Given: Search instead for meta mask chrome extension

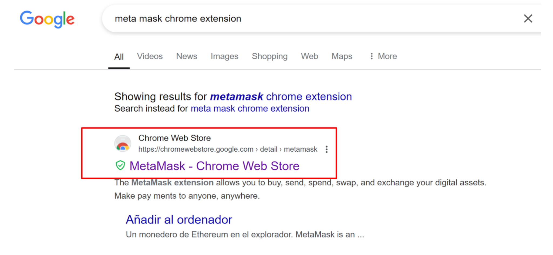Looking at the screenshot, I should [250, 108].
